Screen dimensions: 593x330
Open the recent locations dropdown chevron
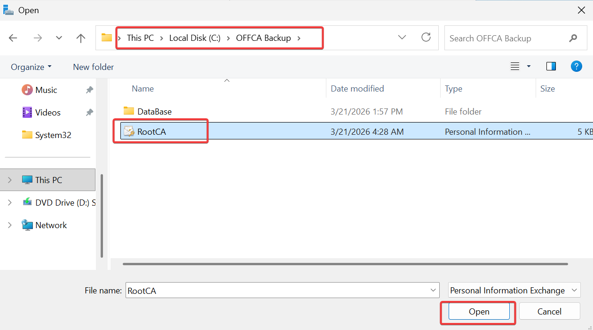pos(59,38)
